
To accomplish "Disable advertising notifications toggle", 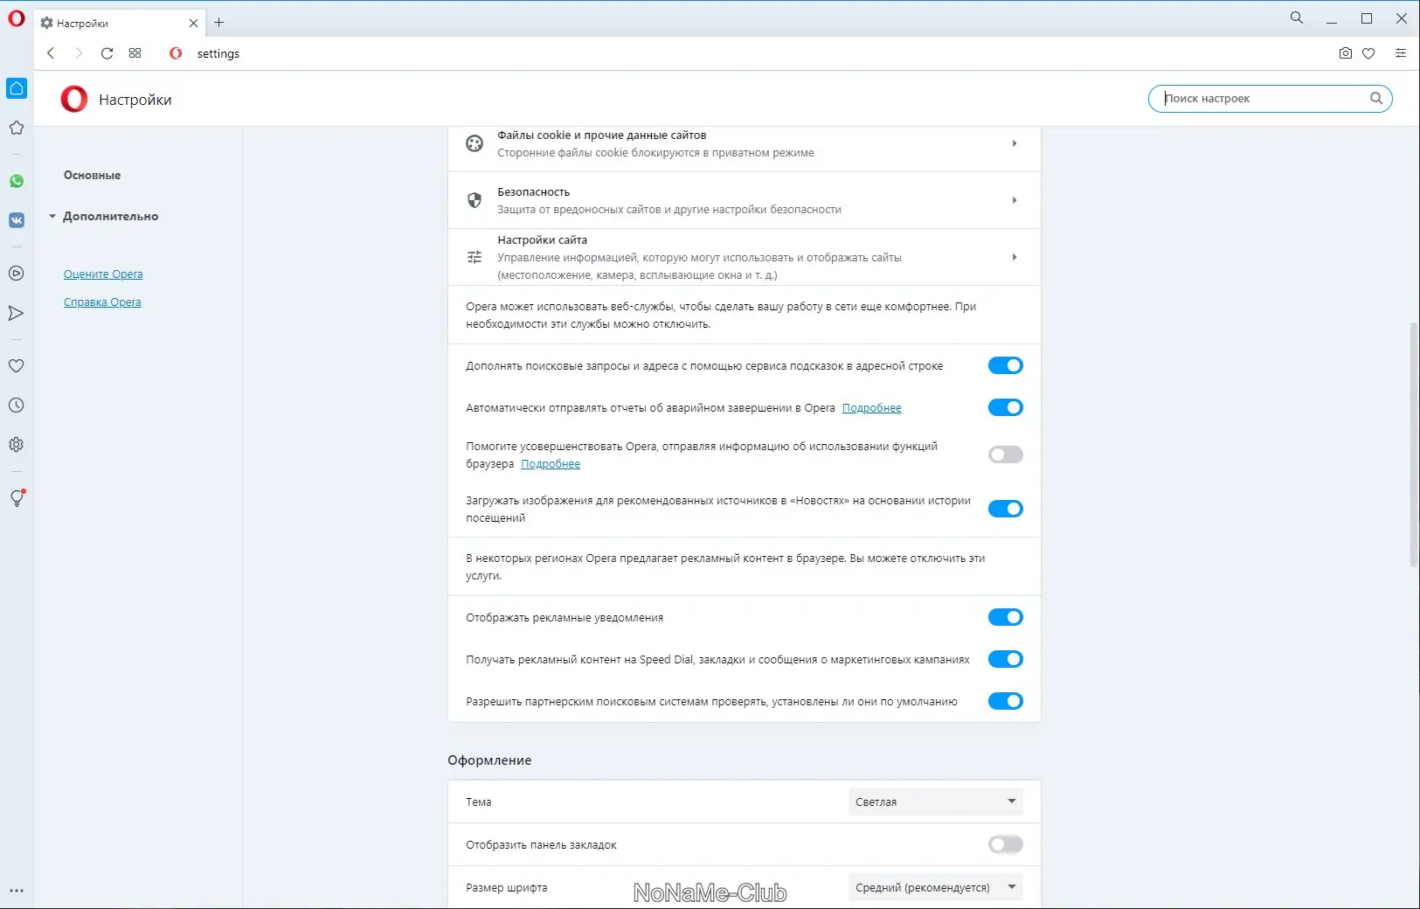I will click(1006, 617).
